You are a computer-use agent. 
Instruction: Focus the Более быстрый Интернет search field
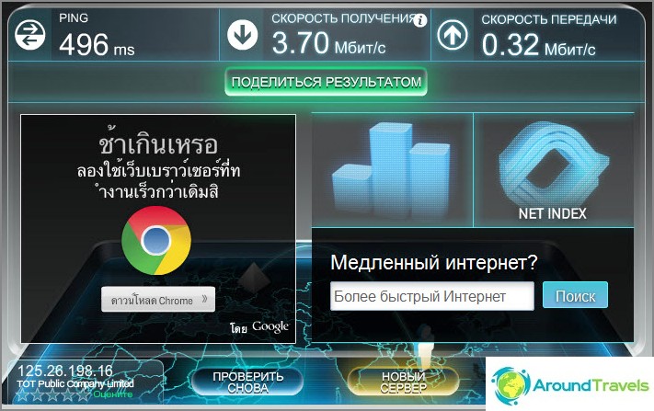pos(432,296)
